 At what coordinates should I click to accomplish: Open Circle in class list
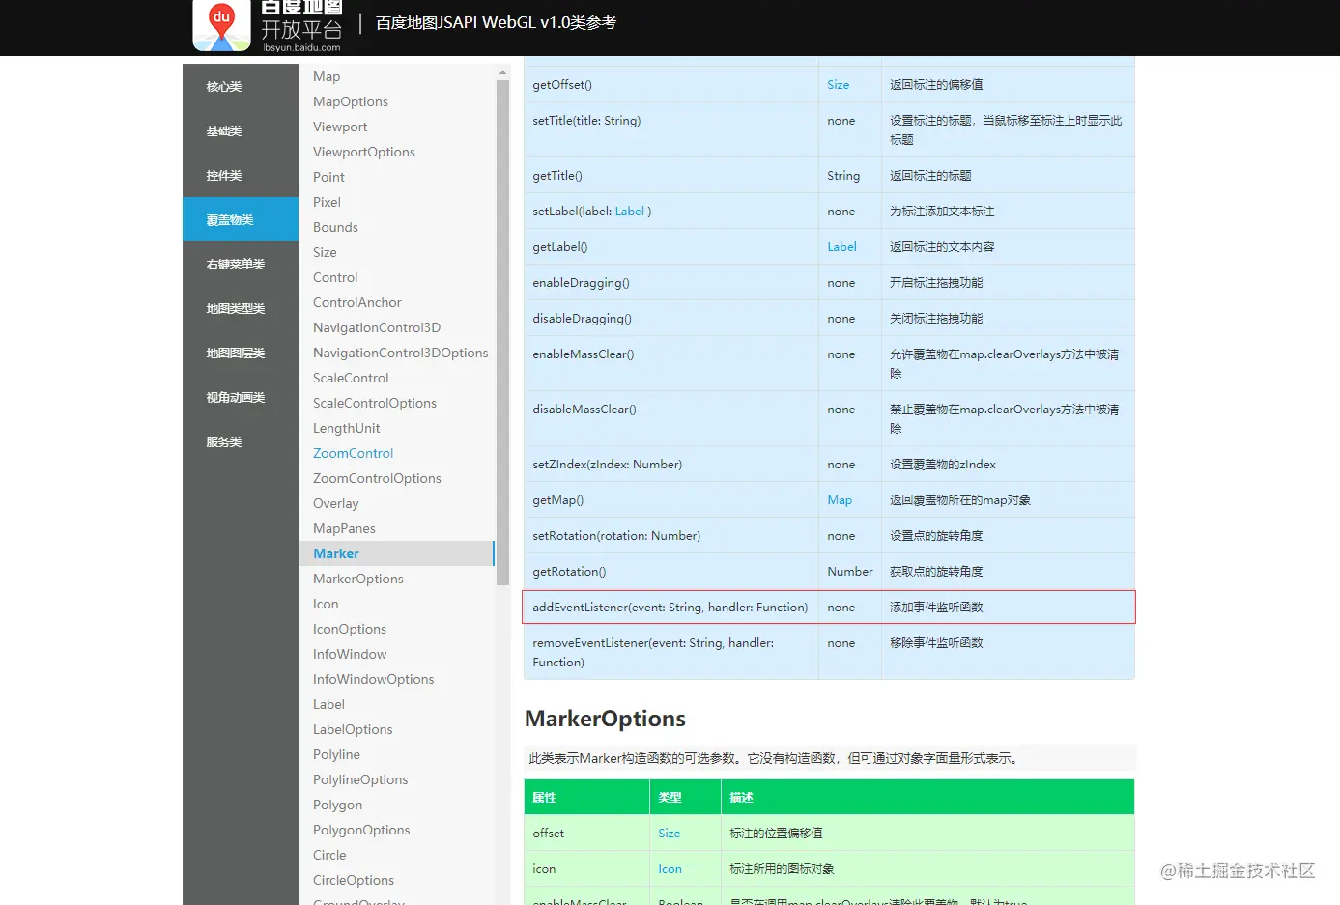(329, 855)
